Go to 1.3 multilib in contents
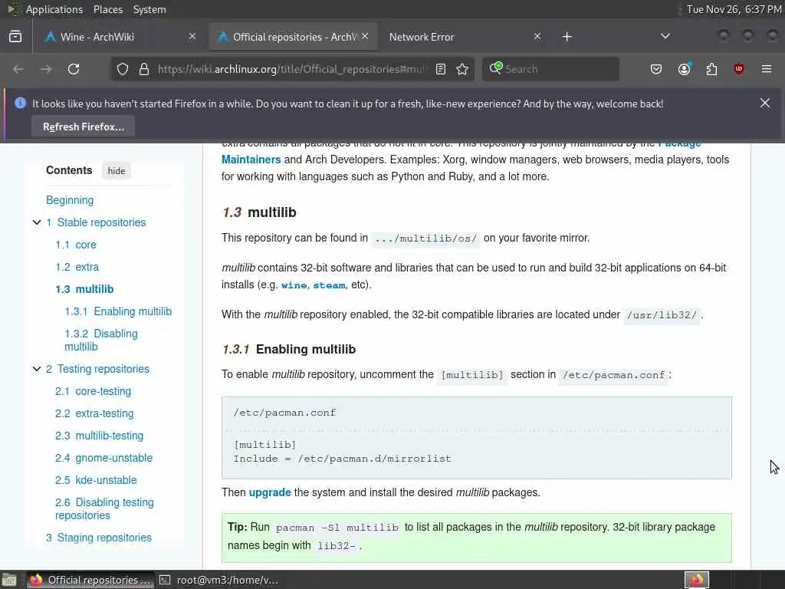Image resolution: width=785 pixels, height=589 pixels. [84, 289]
